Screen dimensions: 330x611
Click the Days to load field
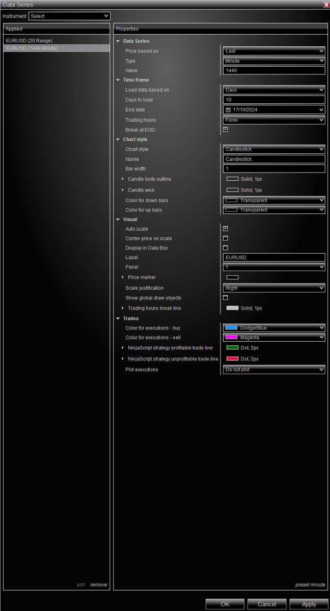click(274, 100)
